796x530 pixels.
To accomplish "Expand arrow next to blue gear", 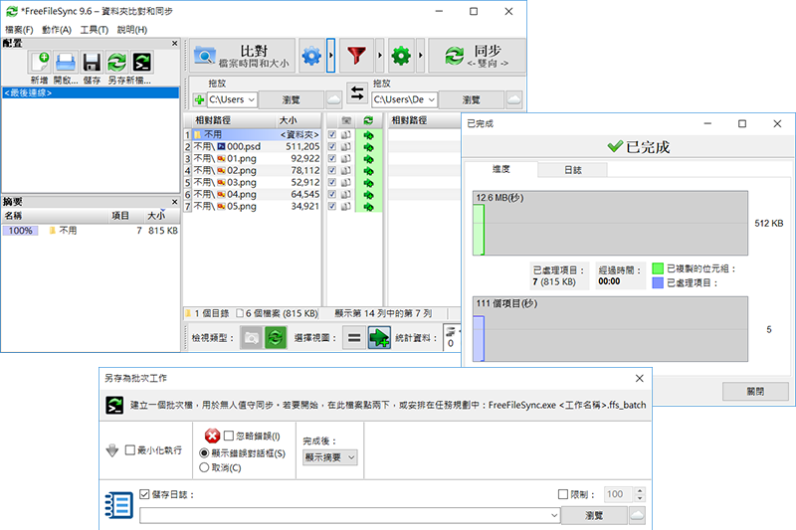I will pyautogui.click(x=331, y=56).
